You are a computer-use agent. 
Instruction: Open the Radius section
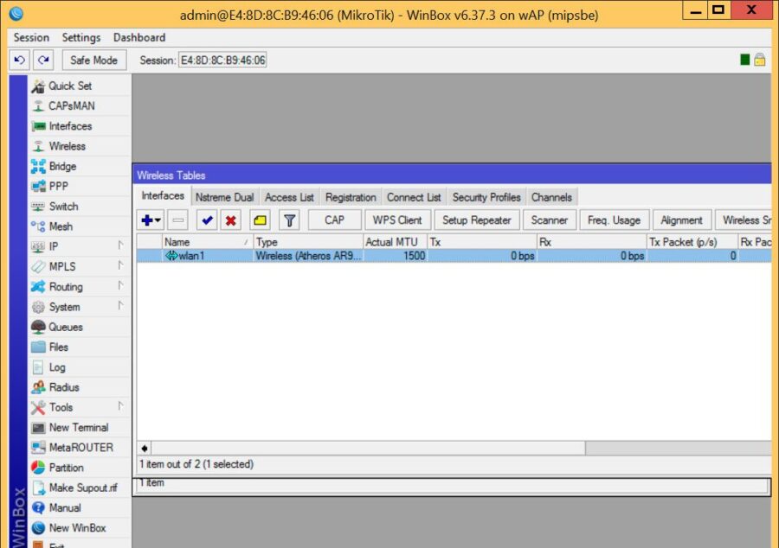tap(80, 387)
